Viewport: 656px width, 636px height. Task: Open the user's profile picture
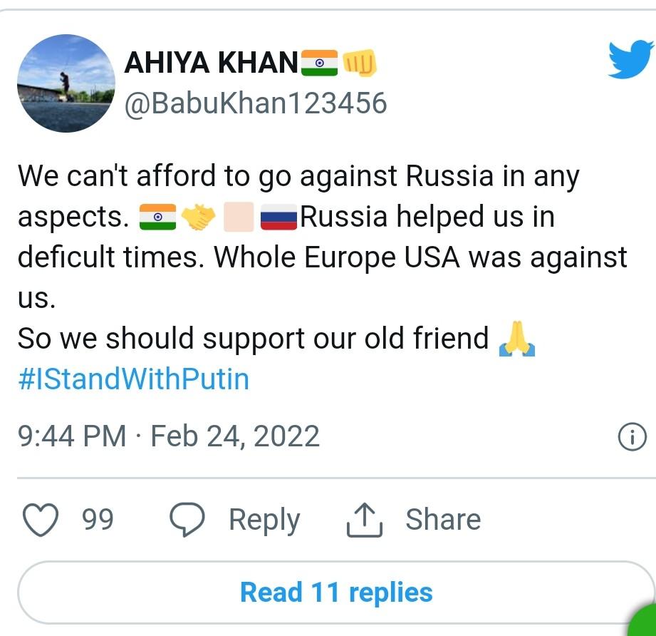pos(66,83)
